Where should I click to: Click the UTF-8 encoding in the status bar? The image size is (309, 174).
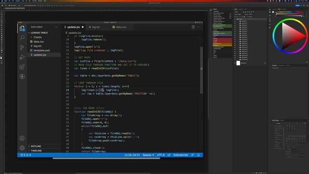161,155
